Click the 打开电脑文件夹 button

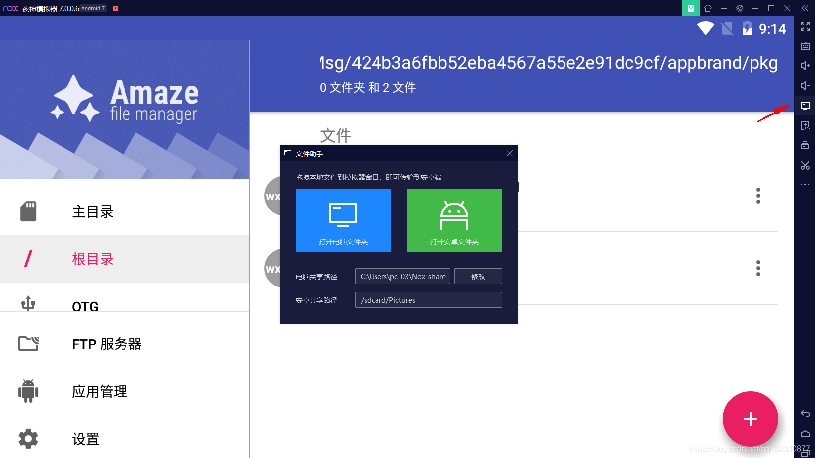(343, 220)
